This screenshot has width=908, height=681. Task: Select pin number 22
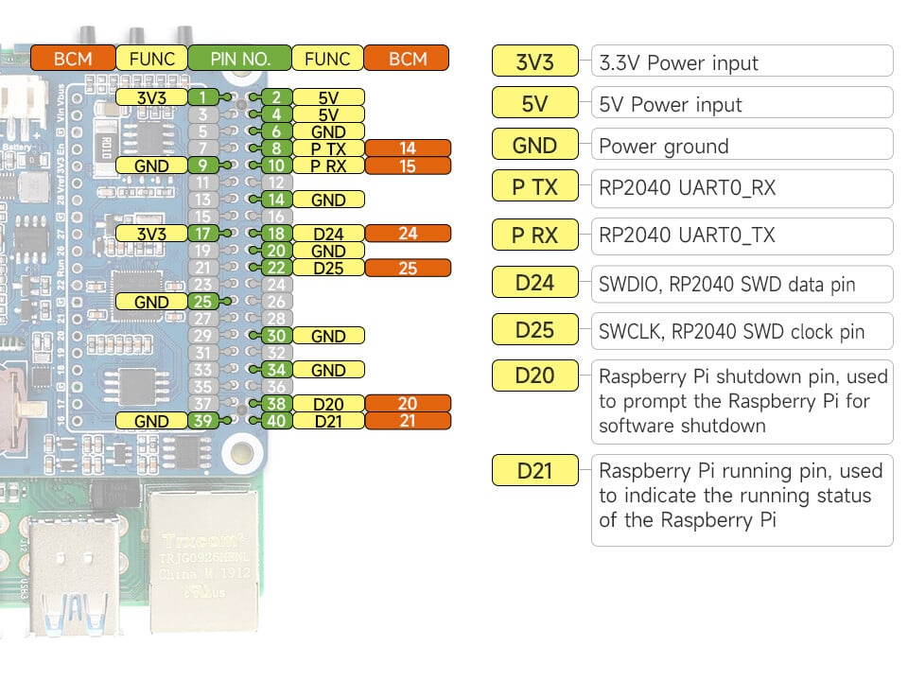(277, 268)
